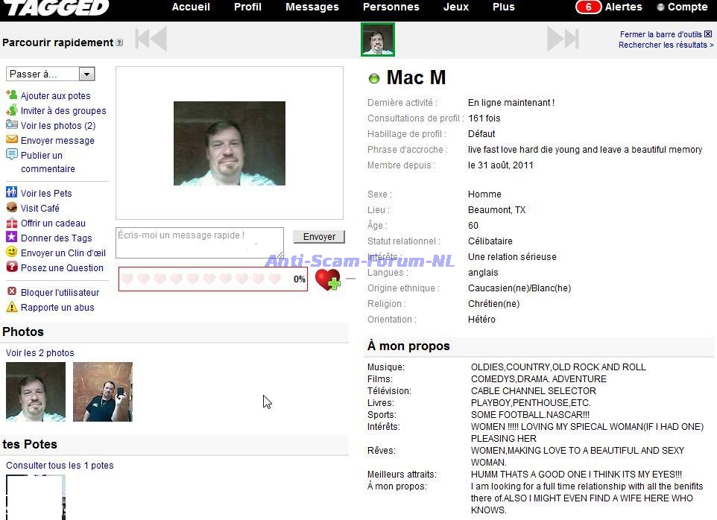
Task: Open the Alertes notifications with 6 badge
Action: [x=609, y=7]
